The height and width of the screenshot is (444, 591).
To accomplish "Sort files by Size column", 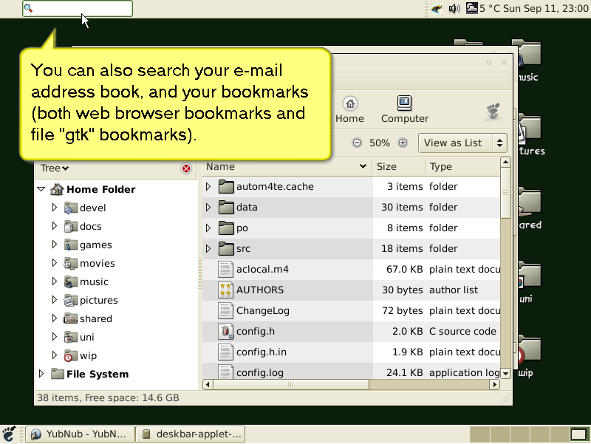I will (397, 166).
